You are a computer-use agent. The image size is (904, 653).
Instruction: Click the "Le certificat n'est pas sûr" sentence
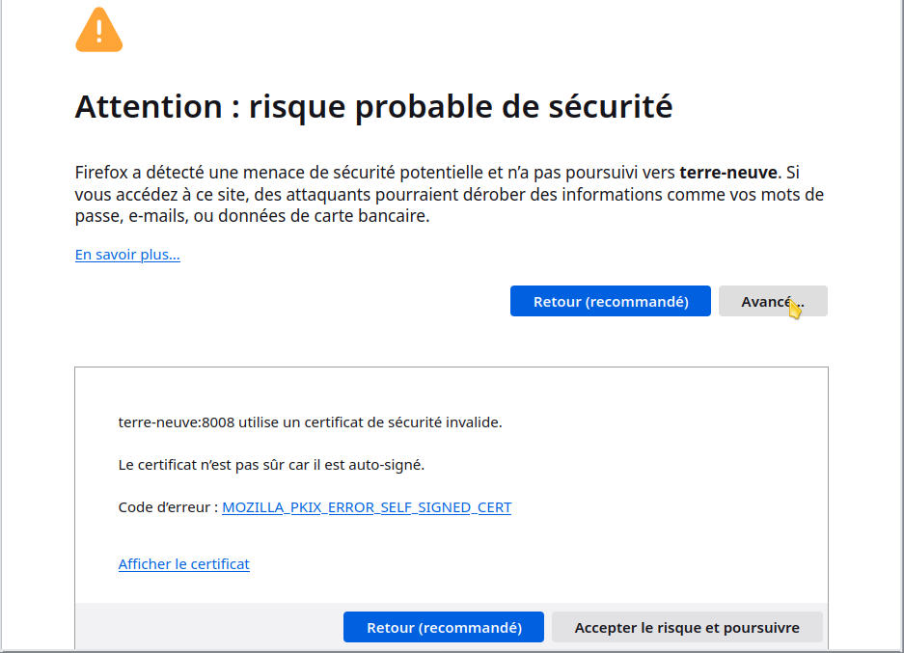[x=271, y=465]
